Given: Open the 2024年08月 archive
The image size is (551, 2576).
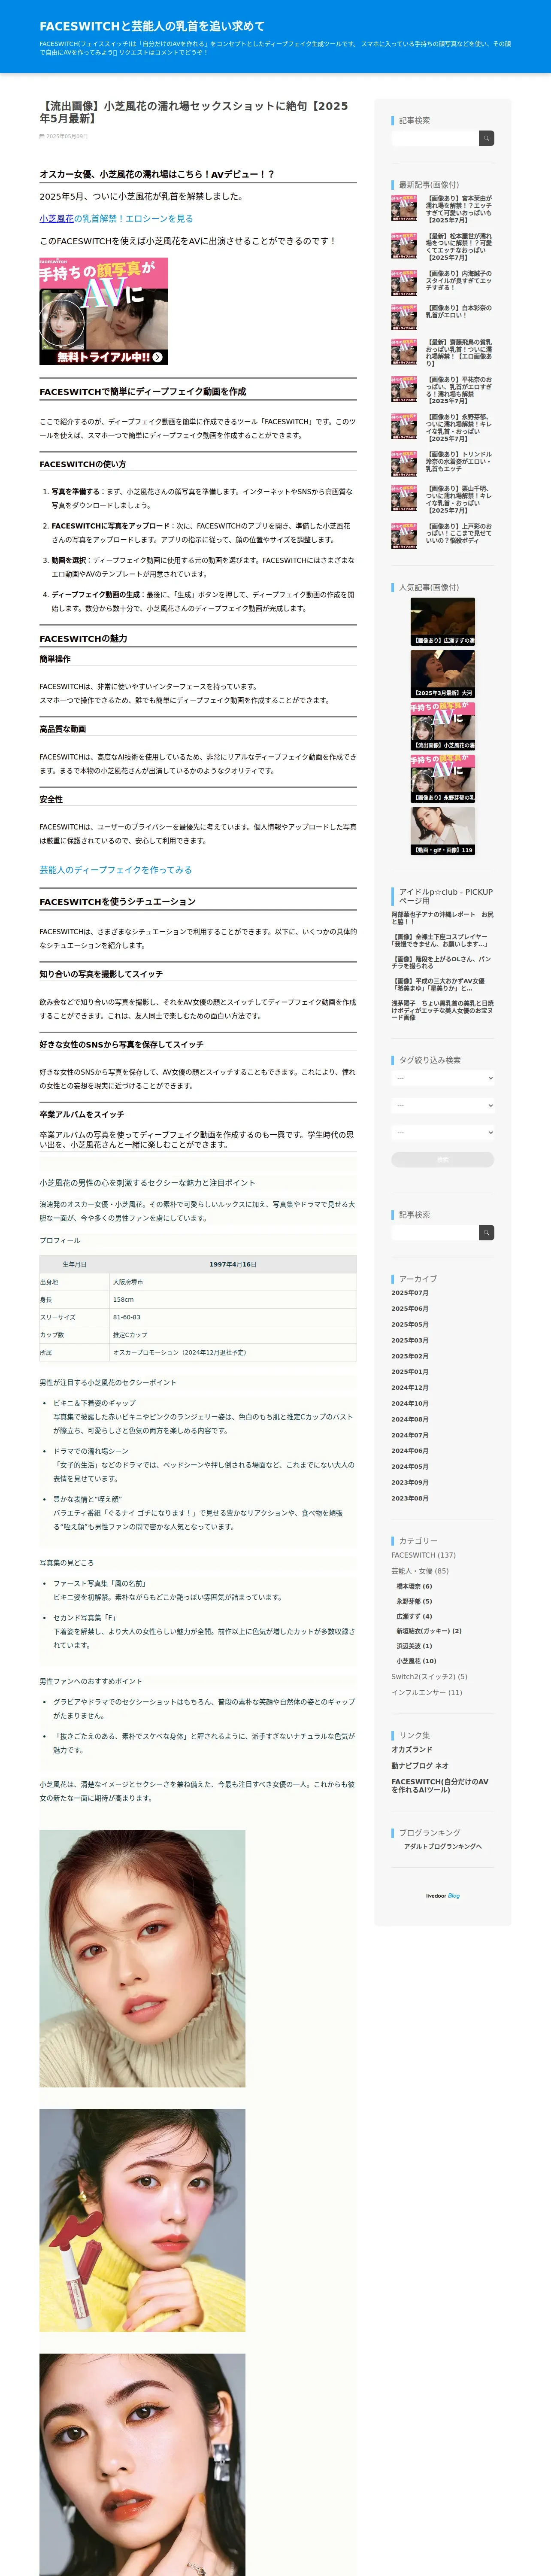Looking at the screenshot, I should click(x=409, y=1419).
